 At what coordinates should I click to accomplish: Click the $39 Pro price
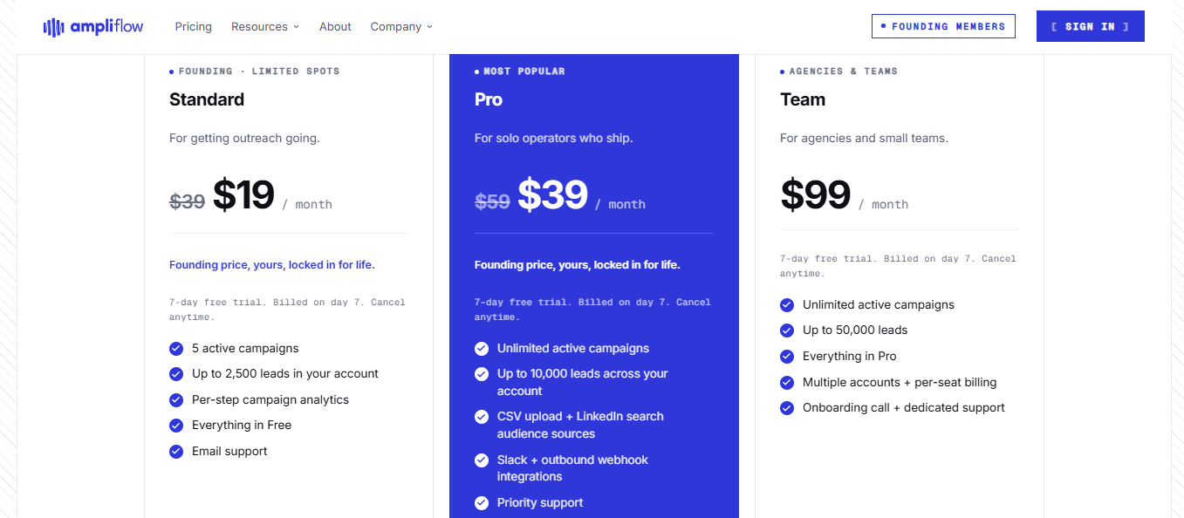[552, 194]
